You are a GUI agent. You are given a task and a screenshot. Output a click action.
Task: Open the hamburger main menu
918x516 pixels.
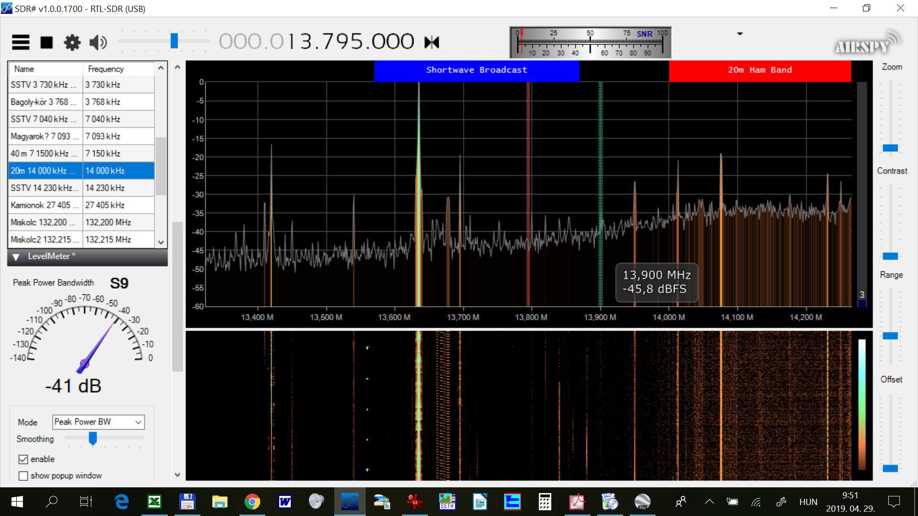21,43
